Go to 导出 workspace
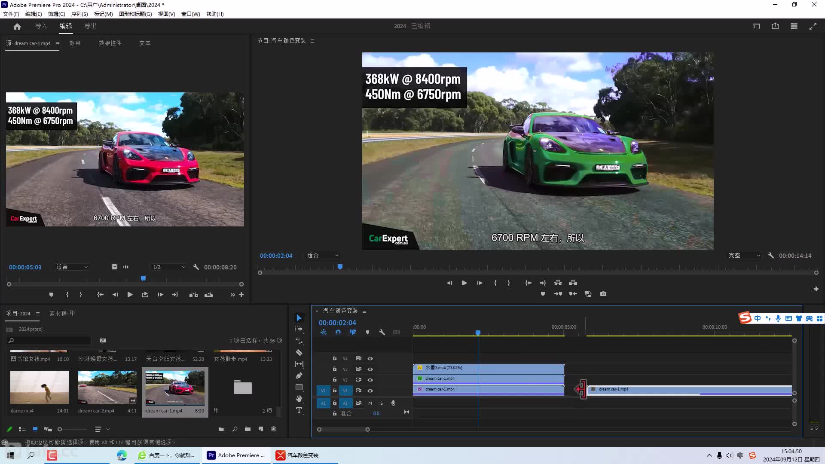Image resolution: width=825 pixels, height=464 pixels. (x=90, y=26)
